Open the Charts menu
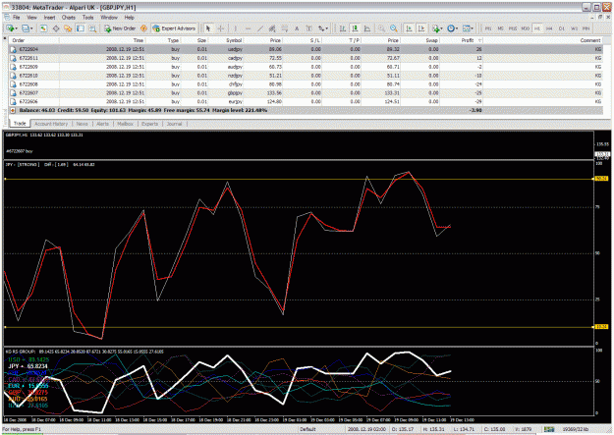Image resolution: width=614 pixels, height=435 pixels. [x=68, y=18]
